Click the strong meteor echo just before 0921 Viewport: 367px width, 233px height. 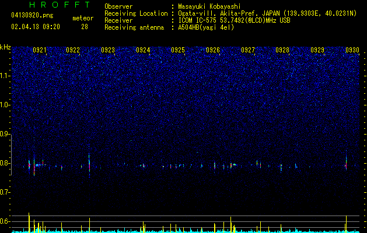pyautogui.click(x=34, y=164)
